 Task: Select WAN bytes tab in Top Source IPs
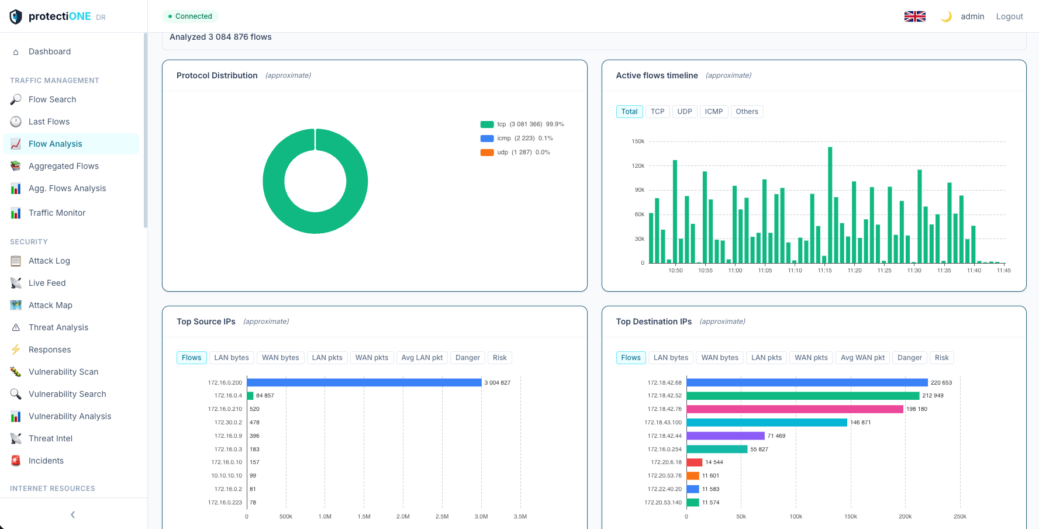280,358
